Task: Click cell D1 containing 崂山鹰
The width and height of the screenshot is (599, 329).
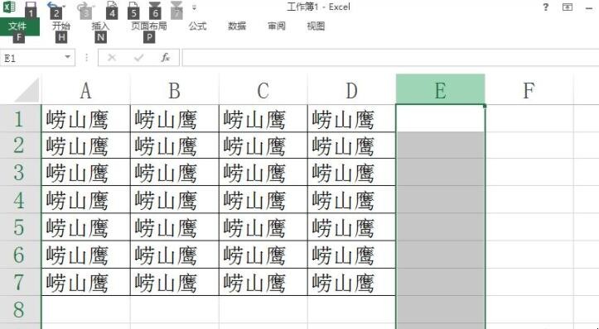Action: (352, 118)
